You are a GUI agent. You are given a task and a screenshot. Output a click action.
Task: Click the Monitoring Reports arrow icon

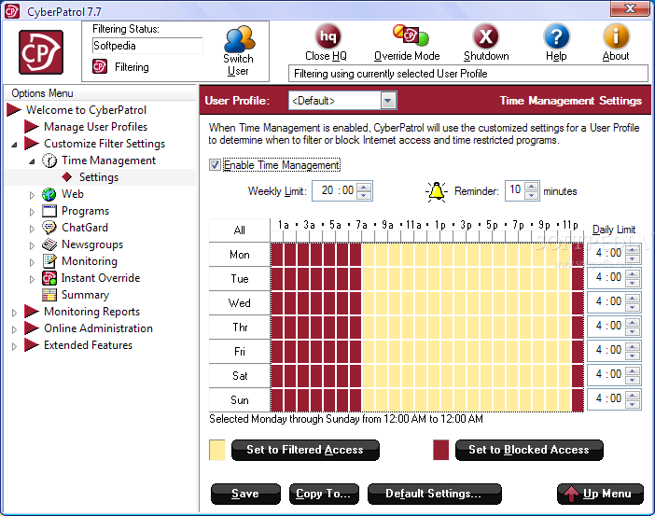(x=32, y=312)
